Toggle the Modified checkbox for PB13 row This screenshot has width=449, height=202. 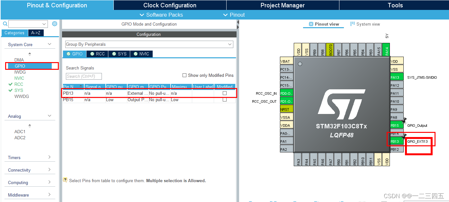tap(225, 93)
